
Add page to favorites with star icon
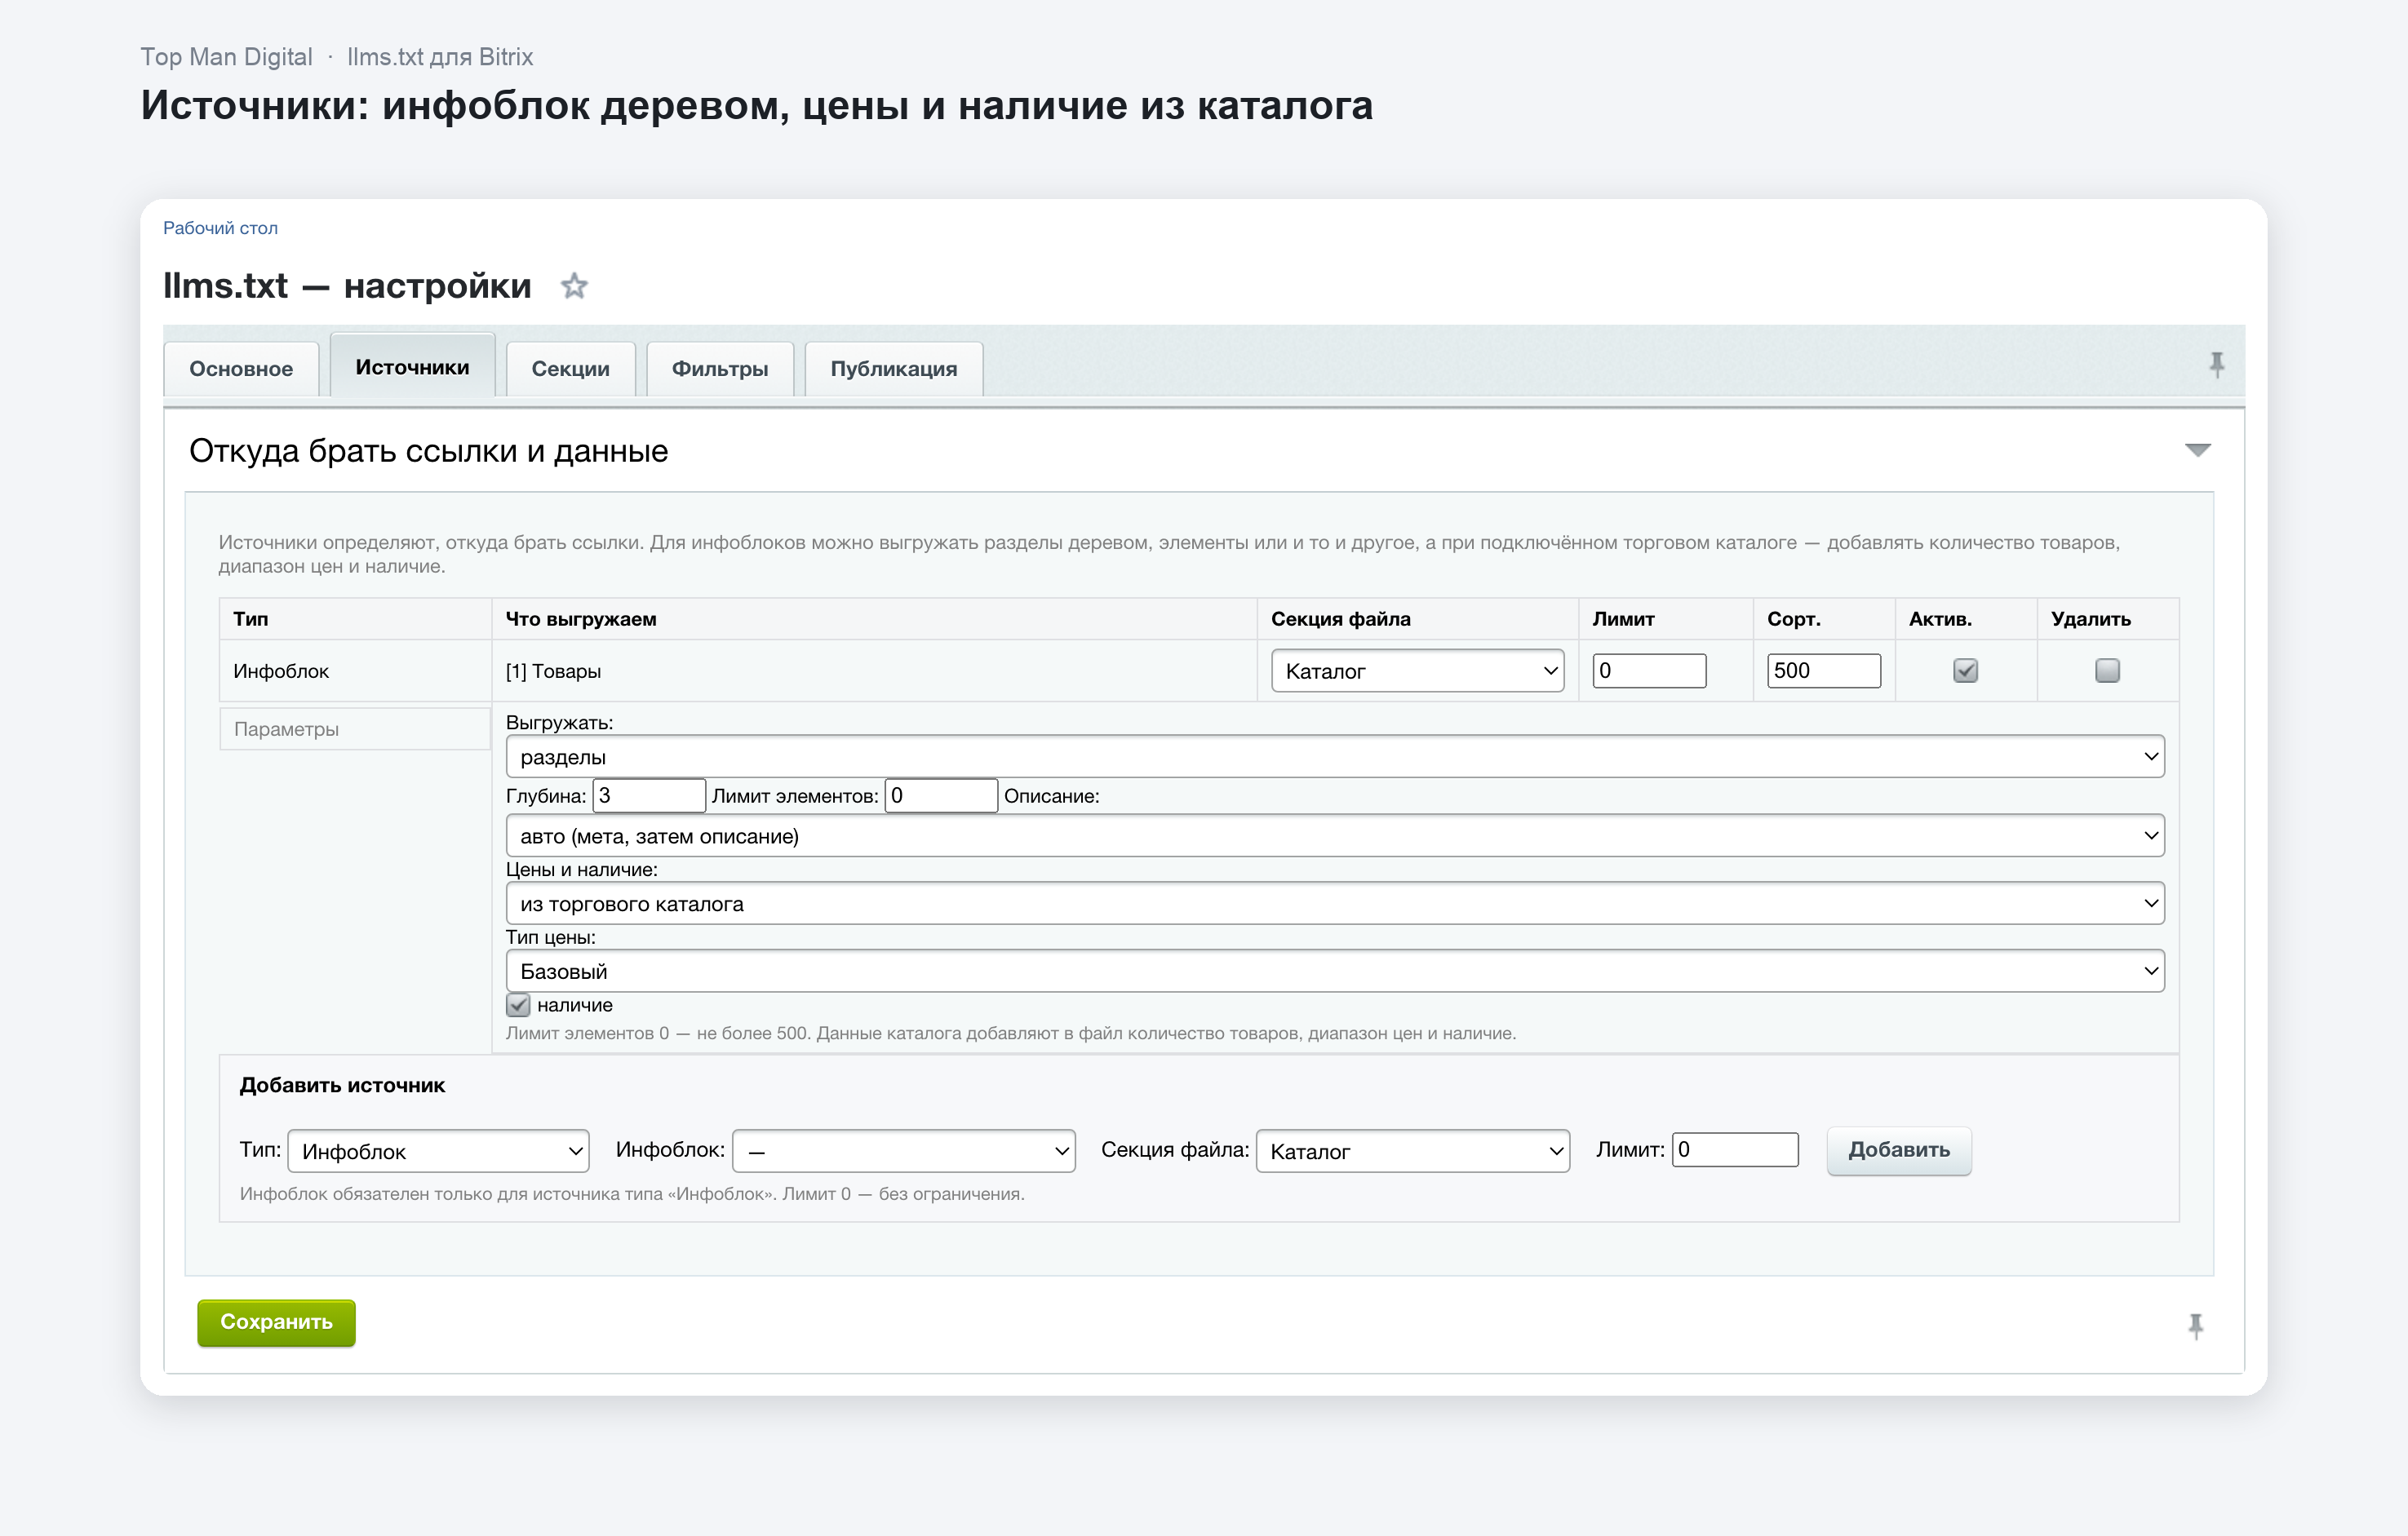574,287
